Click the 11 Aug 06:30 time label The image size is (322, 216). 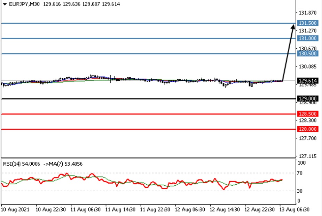click(85, 210)
